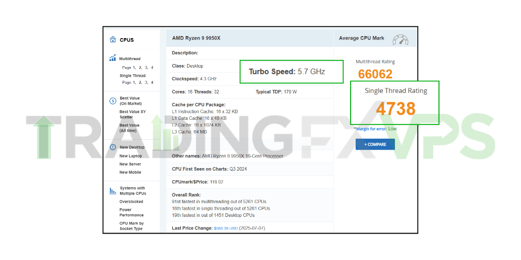
Task: Click the Last Price Change label
Action: 192,228
